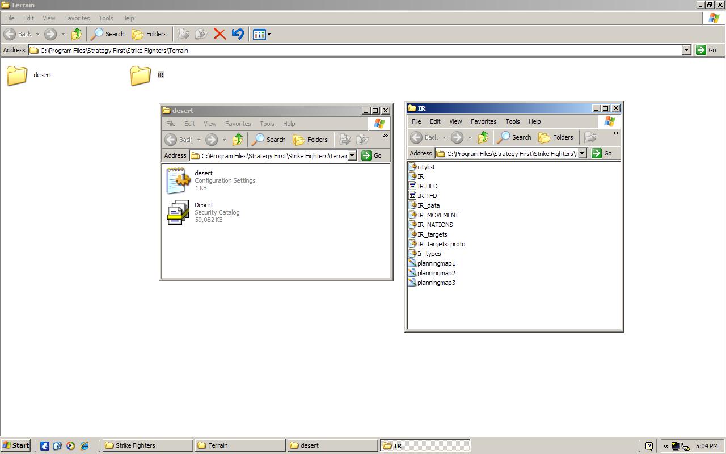Select planningmap2 file in IR window
The image size is (726, 454).
click(432, 273)
